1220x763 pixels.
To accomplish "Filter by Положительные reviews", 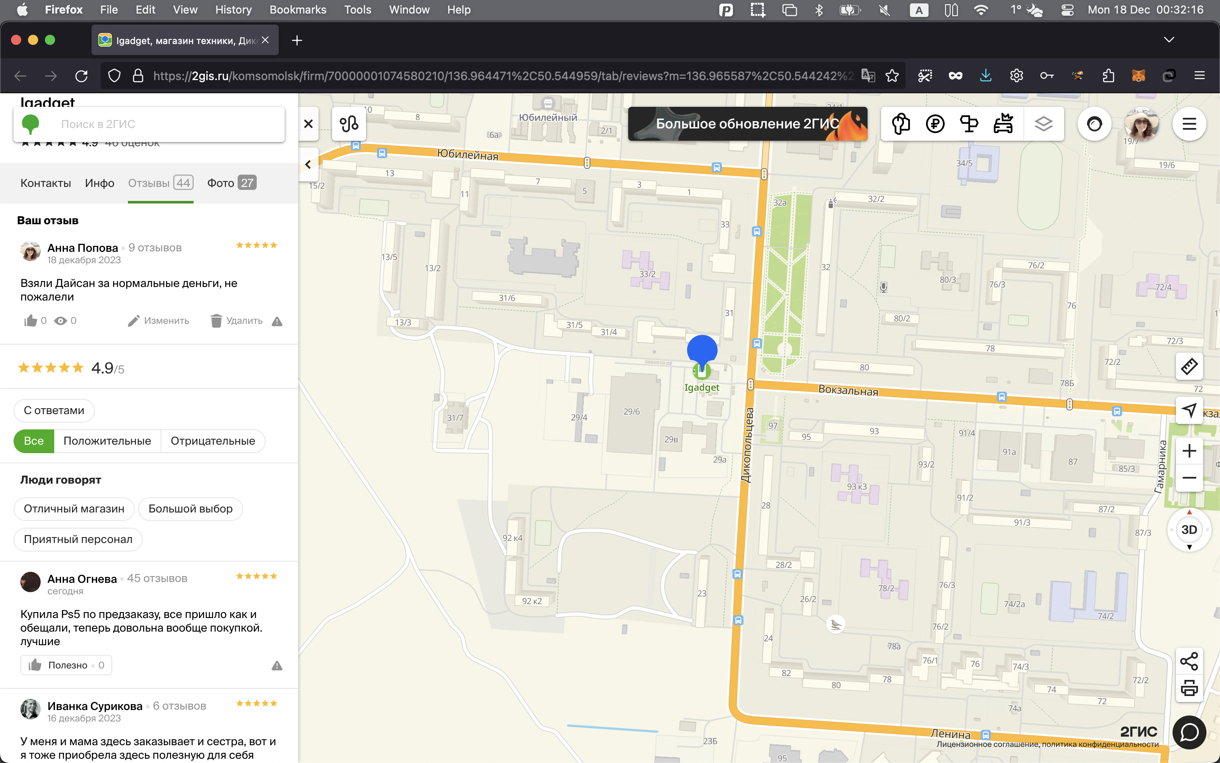I will (x=107, y=441).
